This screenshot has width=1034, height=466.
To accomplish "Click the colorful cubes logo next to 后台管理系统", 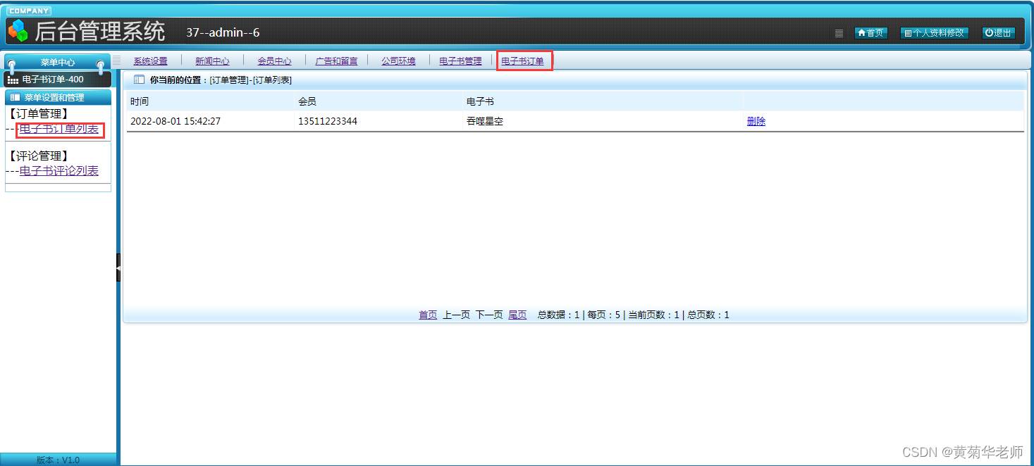I will (x=16, y=32).
